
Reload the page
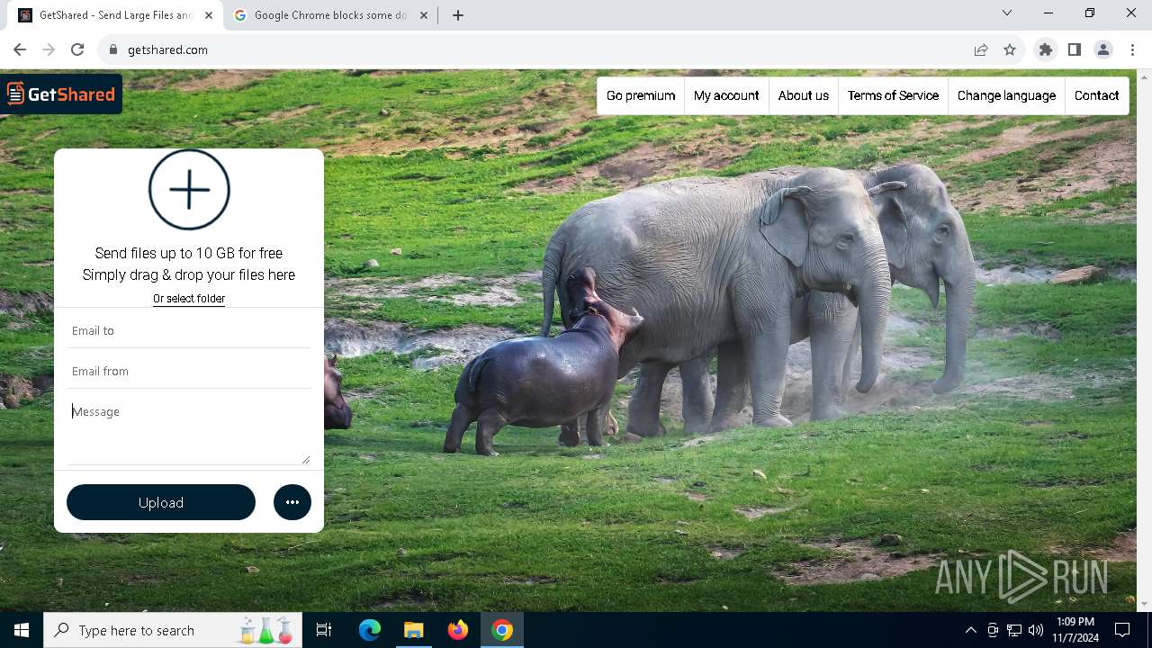[77, 49]
